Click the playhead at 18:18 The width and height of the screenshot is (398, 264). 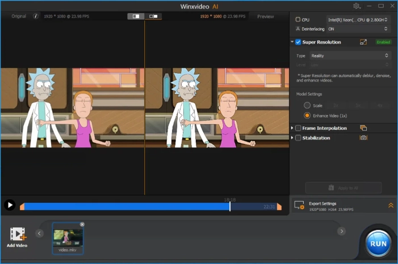coord(230,206)
